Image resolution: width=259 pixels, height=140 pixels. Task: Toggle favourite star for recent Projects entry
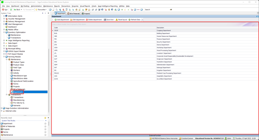[x=45, y=129]
